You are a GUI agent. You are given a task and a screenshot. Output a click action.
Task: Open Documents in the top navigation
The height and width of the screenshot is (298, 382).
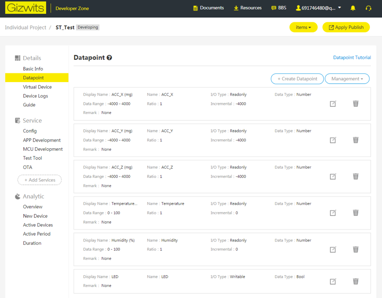click(x=208, y=8)
